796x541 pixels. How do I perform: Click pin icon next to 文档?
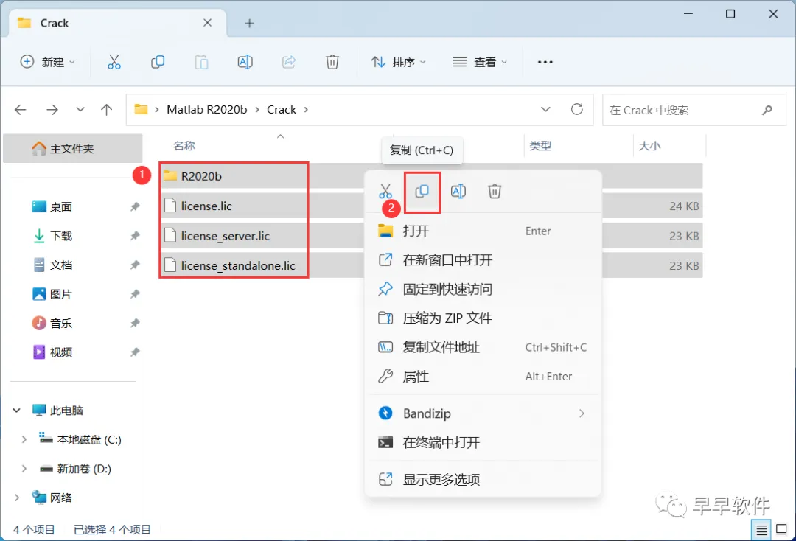pyautogui.click(x=135, y=265)
